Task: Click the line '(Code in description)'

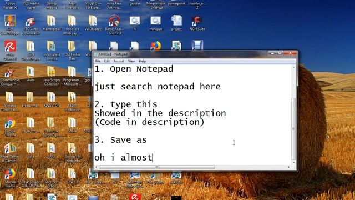Action: click(x=149, y=122)
